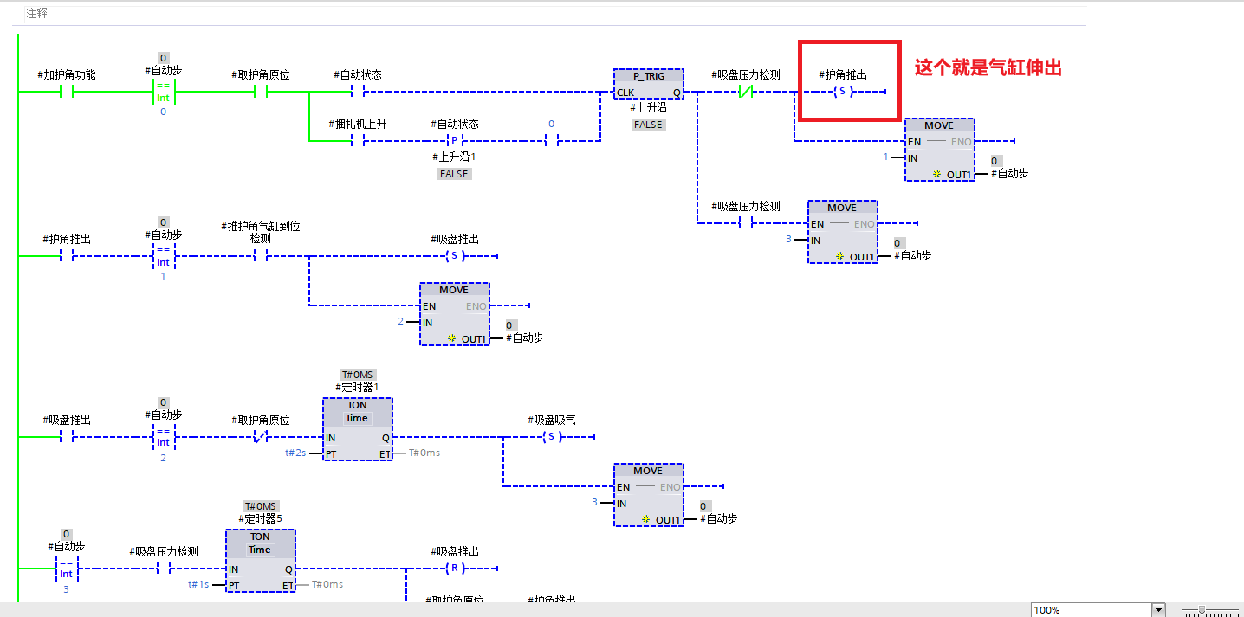Click the zoom slider handle
This screenshot has width=1244, height=617.
click(1202, 610)
